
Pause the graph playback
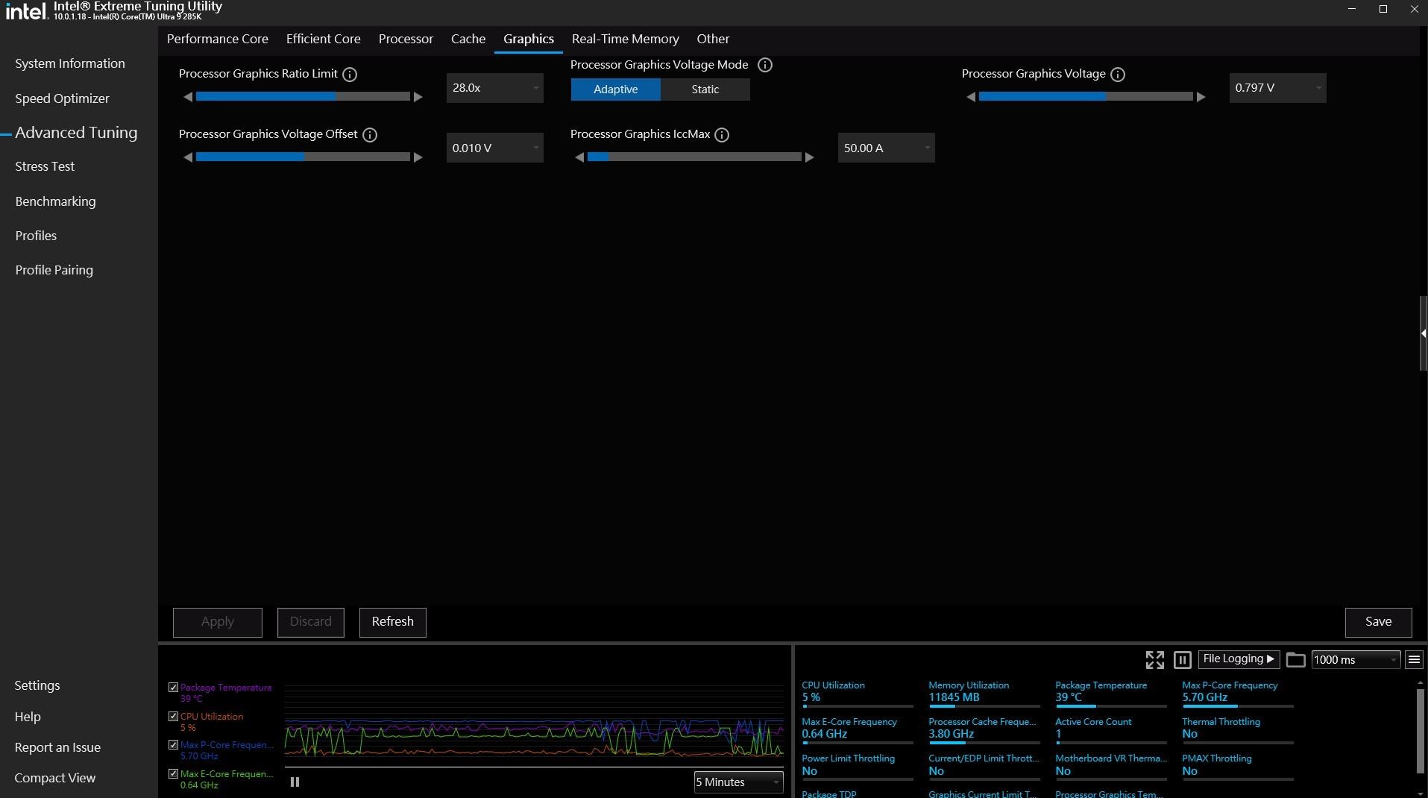click(295, 782)
